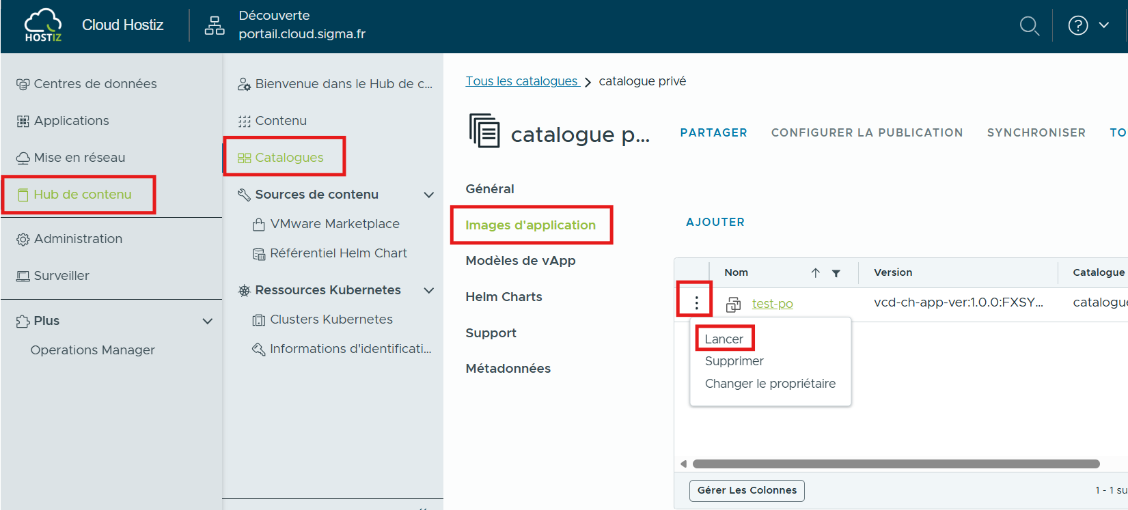Choose Supprimer in the context menu
The width and height of the screenshot is (1128, 510).
tap(734, 361)
